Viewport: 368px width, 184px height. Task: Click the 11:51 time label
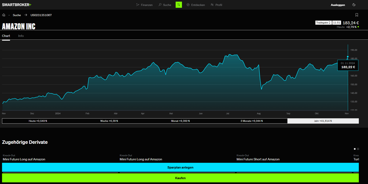click(x=337, y=23)
